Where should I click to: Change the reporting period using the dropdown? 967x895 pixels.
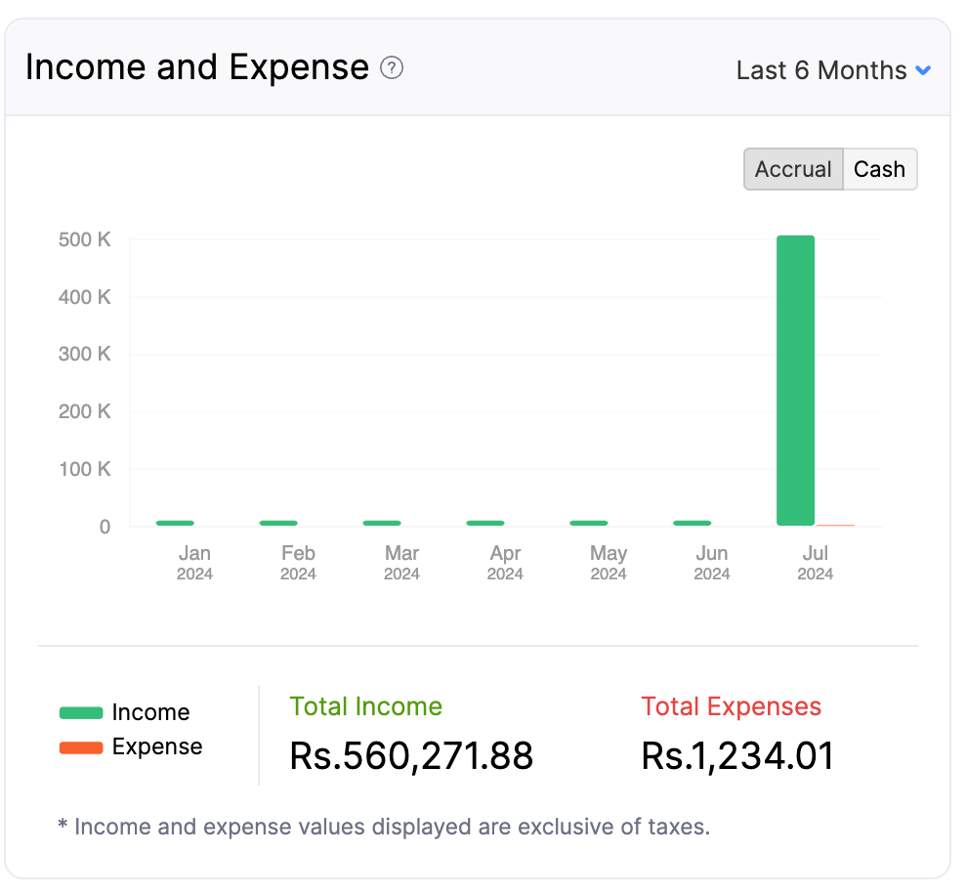pos(833,70)
